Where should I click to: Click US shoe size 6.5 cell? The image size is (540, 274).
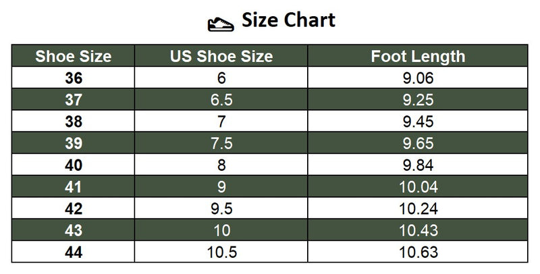(222, 99)
